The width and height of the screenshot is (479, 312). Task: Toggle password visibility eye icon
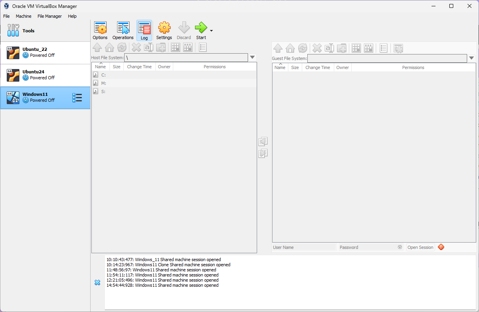(400, 247)
